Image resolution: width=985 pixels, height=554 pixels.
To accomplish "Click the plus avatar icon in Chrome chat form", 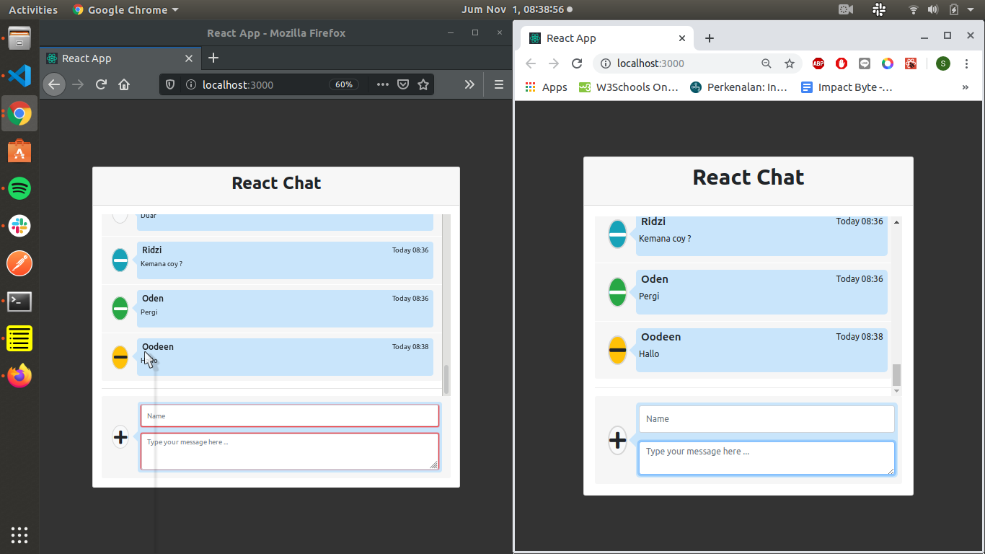I will pos(617,439).
